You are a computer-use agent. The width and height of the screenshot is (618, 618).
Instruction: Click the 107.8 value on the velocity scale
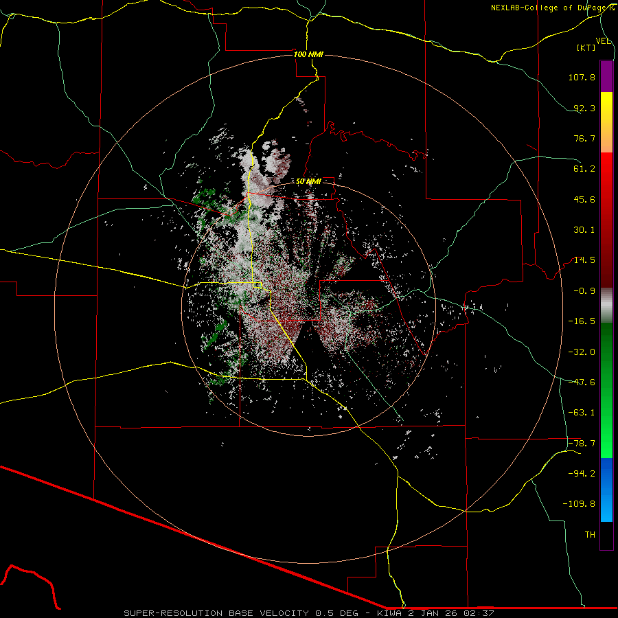coord(582,77)
